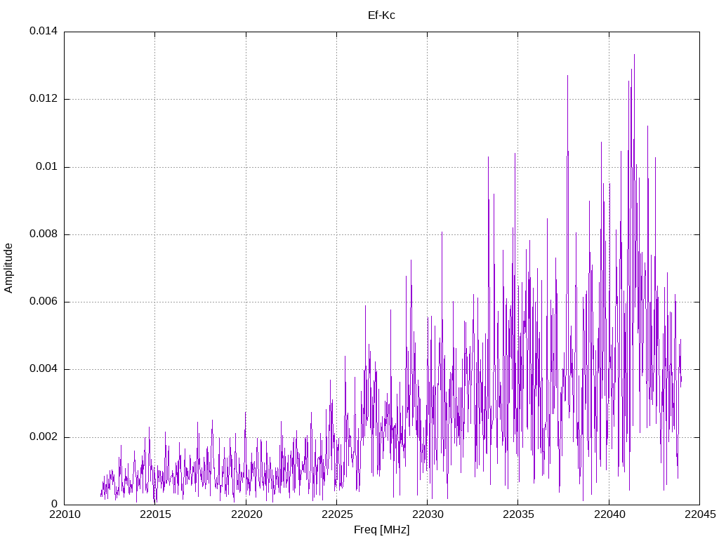Click the Freq [MHz] x-axis label
This screenshot has width=719, height=539.
coord(381,530)
